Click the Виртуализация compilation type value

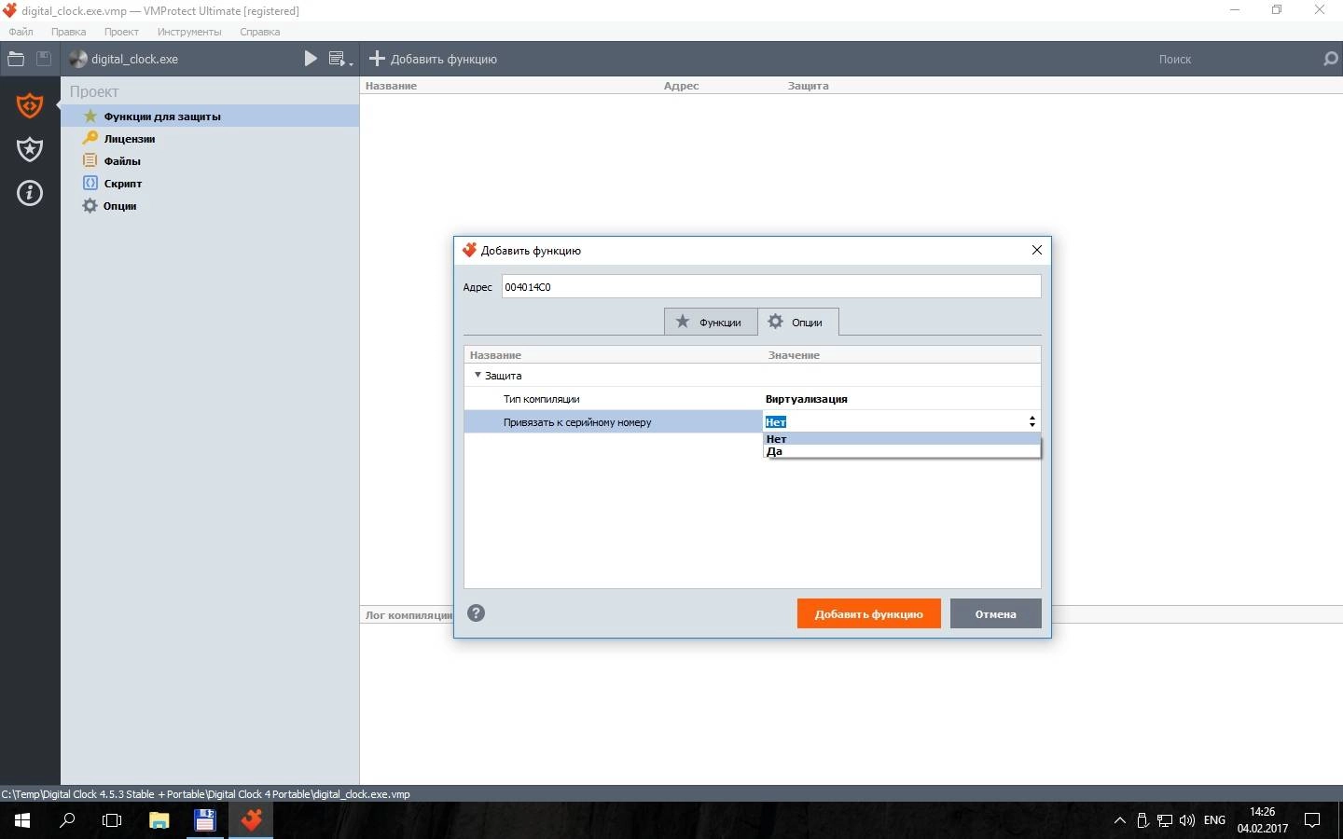coord(806,399)
